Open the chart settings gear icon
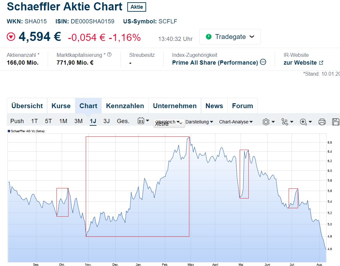This screenshot has width=340, height=266. point(266,121)
